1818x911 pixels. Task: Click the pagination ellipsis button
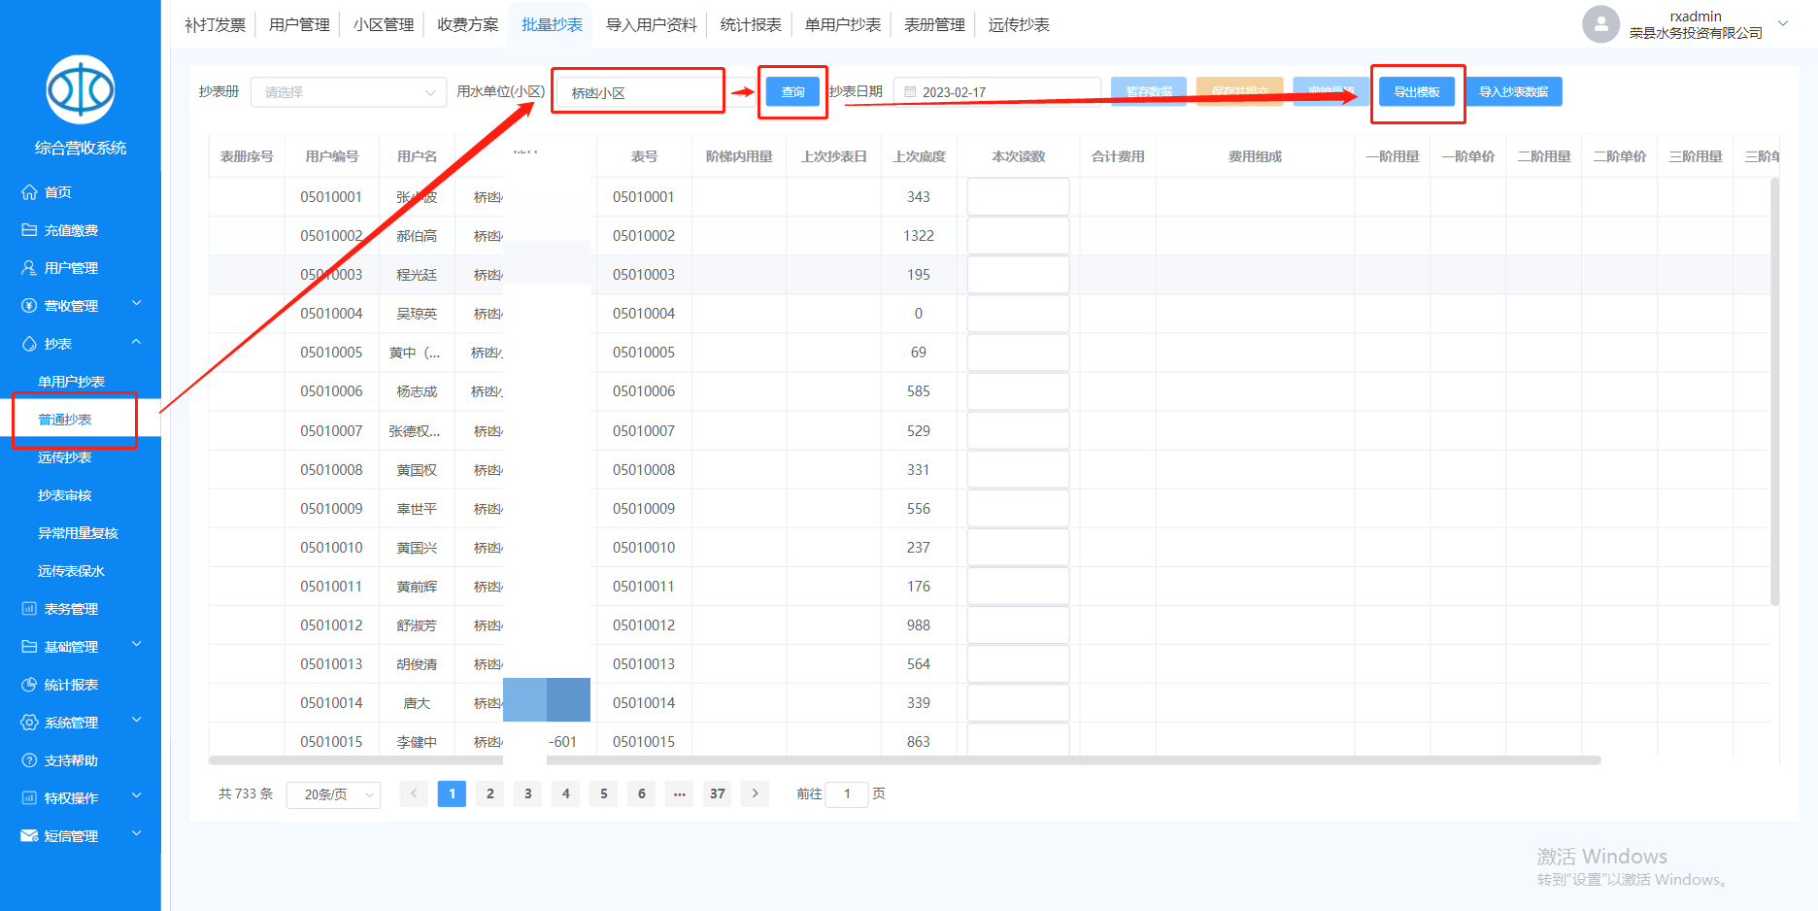pyautogui.click(x=680, y=793)
